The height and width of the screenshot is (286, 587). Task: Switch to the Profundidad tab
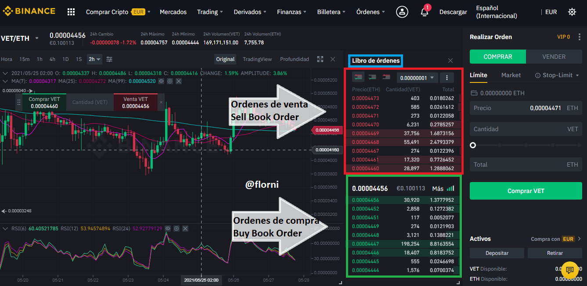(x=295, y=59)
